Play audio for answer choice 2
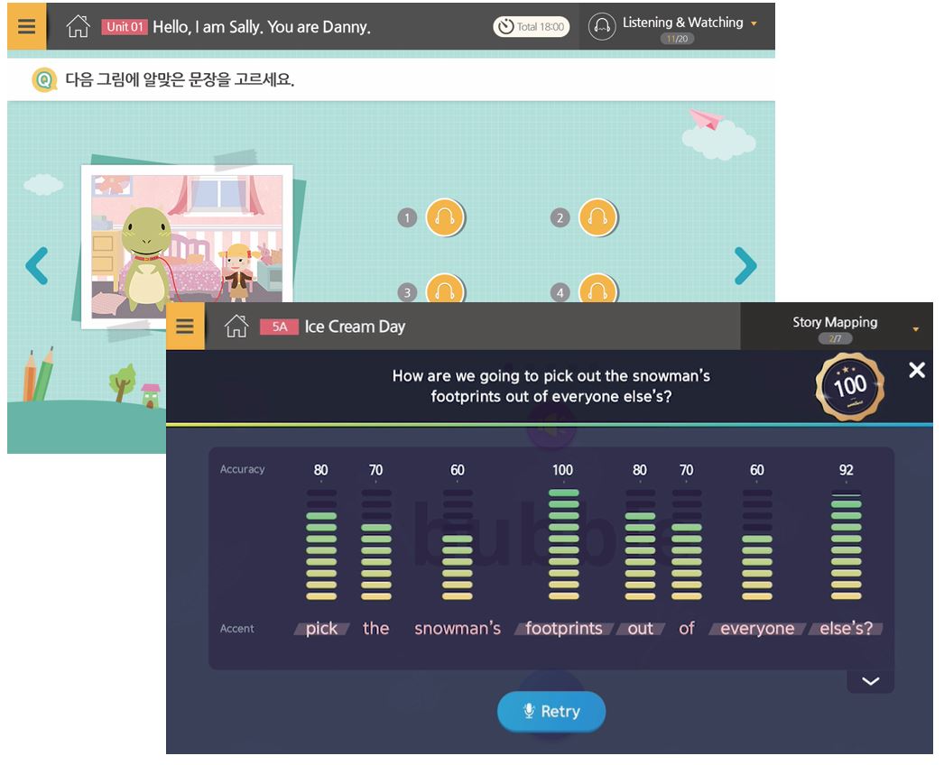The height and width of the screenshot is (765, 944). pos(597,217)
